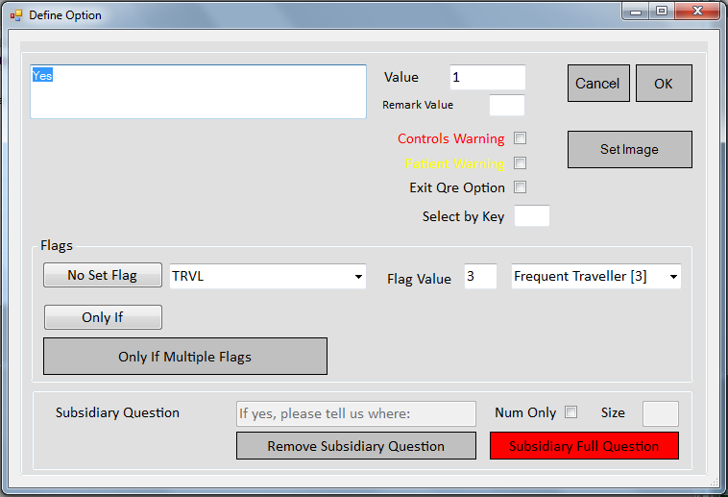
Task: Click the red Subsidiary Full Question button
Action: [x=584, y=446]
